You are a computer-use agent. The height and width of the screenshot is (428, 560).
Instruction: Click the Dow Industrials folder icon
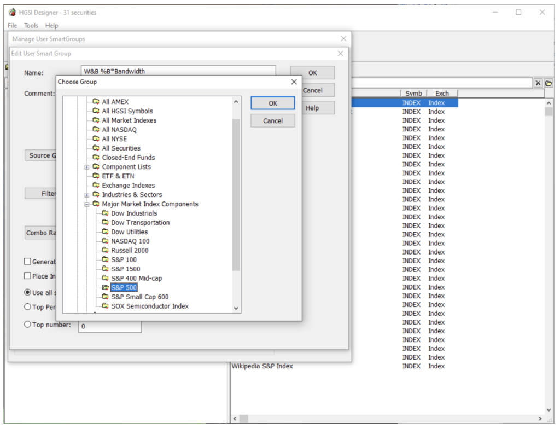click(x=105, y=213)
